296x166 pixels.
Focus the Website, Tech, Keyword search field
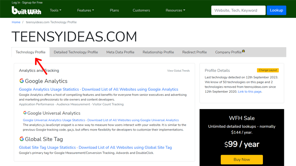click(x=238, y=10)
